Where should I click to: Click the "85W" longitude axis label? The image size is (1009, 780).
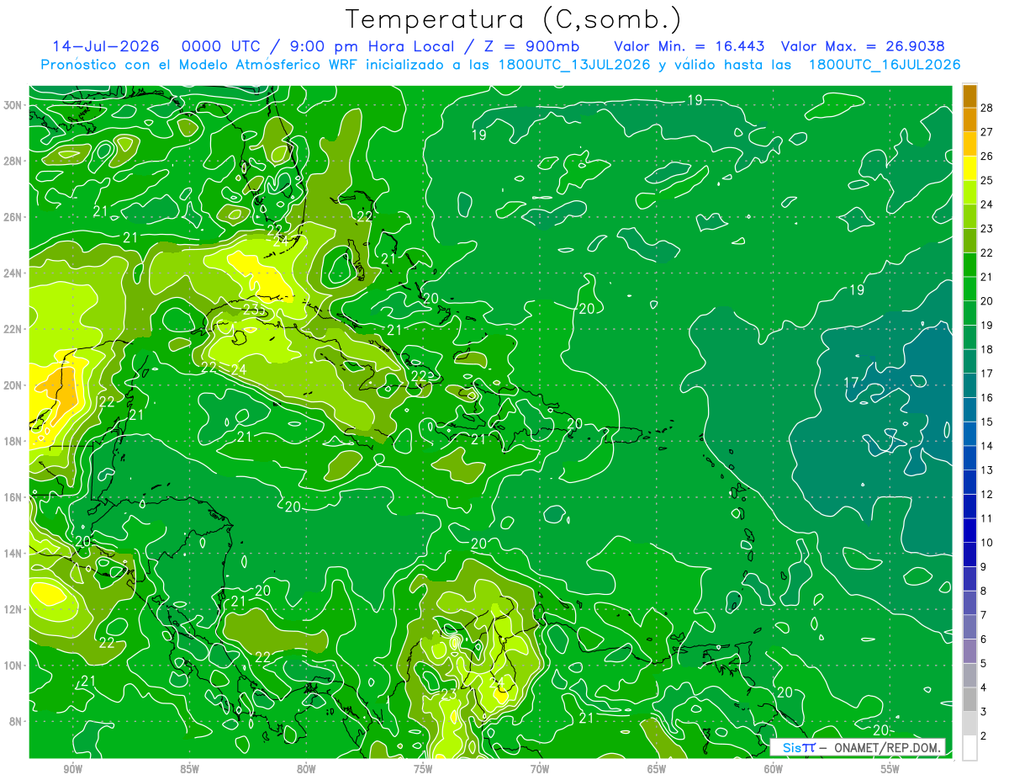[x=189, y=770]
